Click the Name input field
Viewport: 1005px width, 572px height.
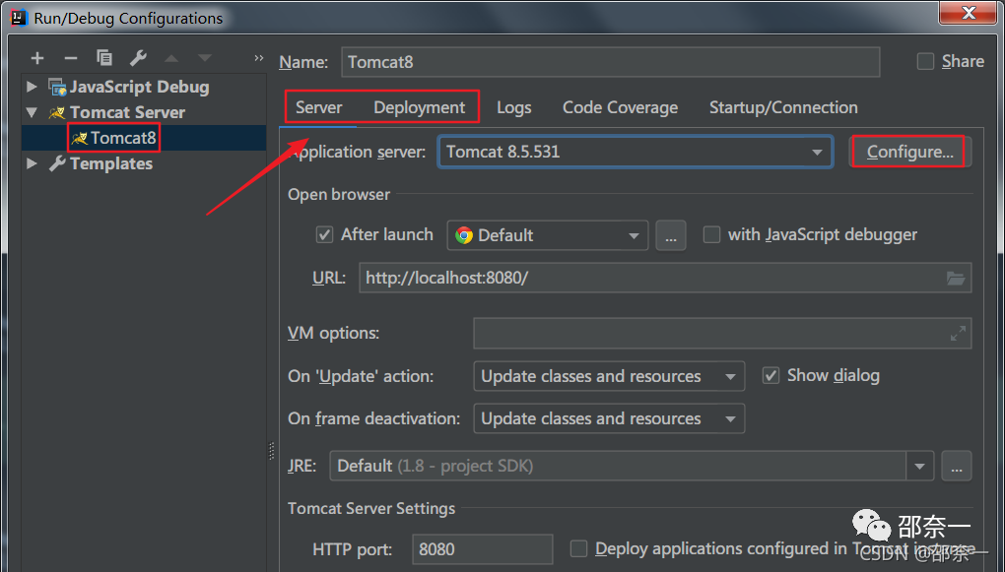pyautogui.click(x=610, y=61)
